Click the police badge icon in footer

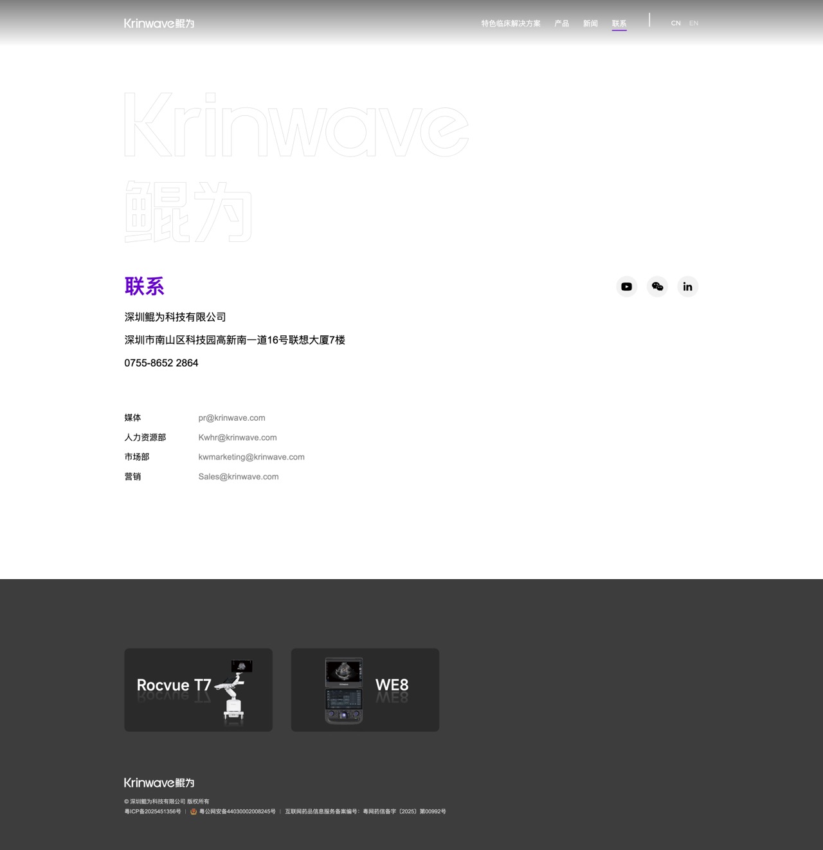(194, 812)
